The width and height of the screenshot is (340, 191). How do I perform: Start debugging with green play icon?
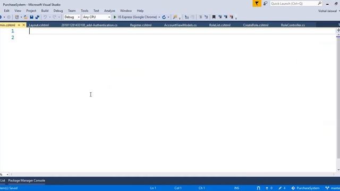[x=115, y=17]
